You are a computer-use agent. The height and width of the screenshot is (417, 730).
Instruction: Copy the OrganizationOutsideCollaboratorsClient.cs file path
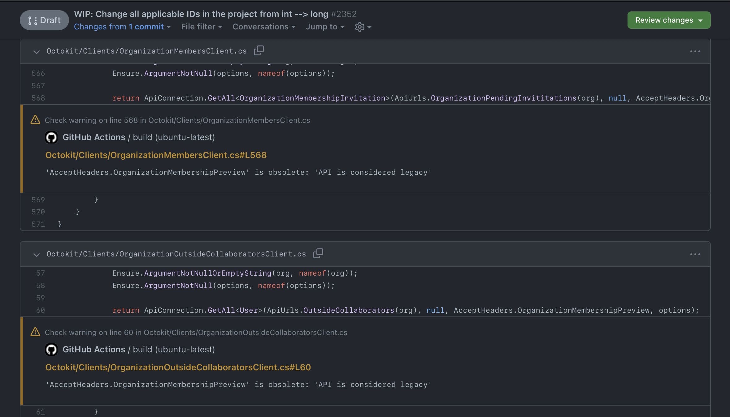click(x=318, y=254)
